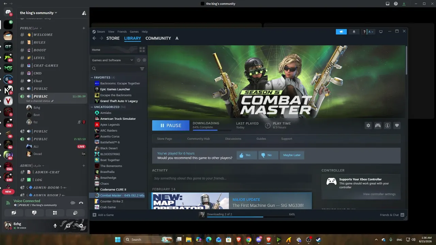Collapse the UNCATEGORIZED category in Steam

(92, 107)
